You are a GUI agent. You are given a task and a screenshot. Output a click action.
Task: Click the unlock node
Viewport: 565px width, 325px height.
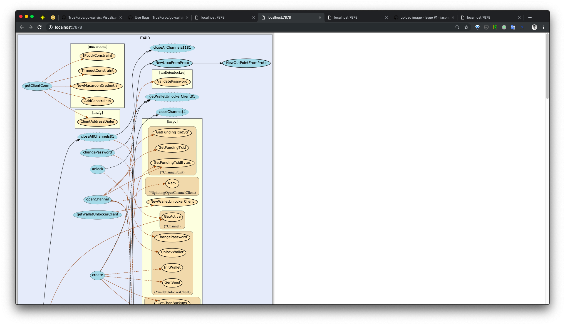[98, 169]
